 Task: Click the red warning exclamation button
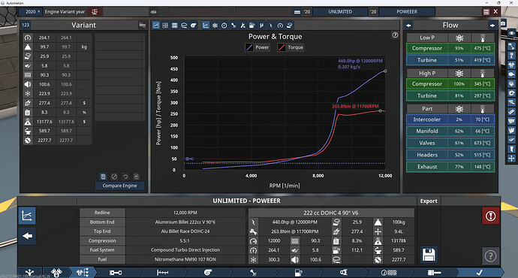pyautogui.click(x=490, y=216)
